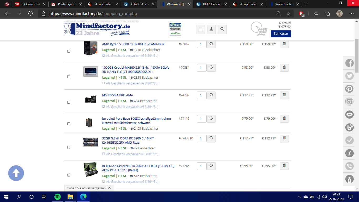
Task: Open the adblocker extension icon
Action: tap(301, 13)
